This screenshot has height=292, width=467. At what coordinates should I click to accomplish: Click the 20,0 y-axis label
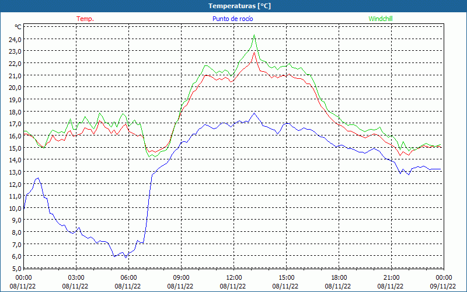coord(15,88)
